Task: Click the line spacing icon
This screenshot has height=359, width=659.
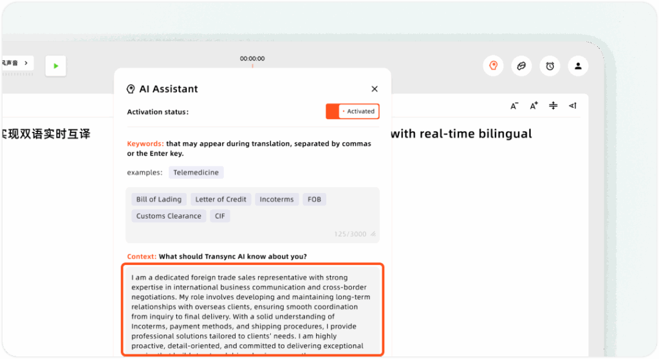Action: coord(553,106)
